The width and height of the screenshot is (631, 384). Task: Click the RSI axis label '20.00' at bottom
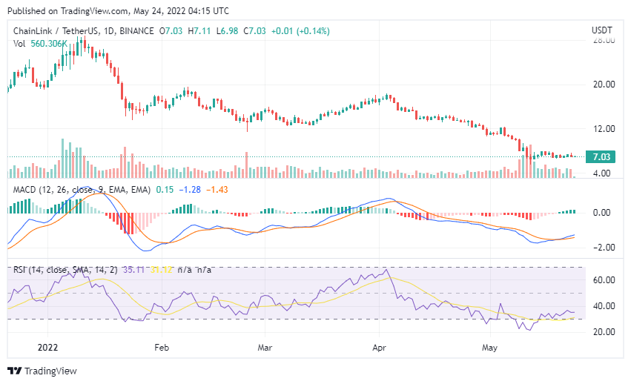[x=604, y=331]
